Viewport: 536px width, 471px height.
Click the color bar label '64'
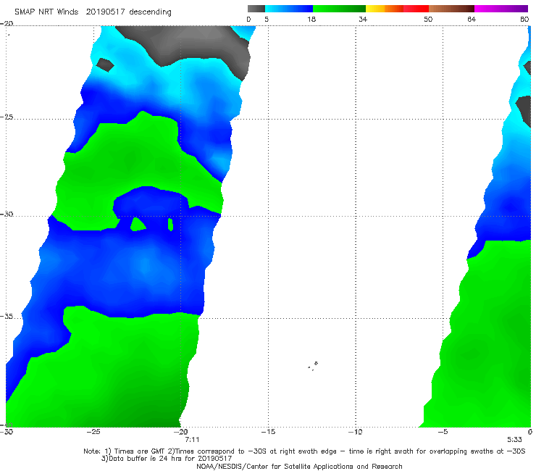472,19
